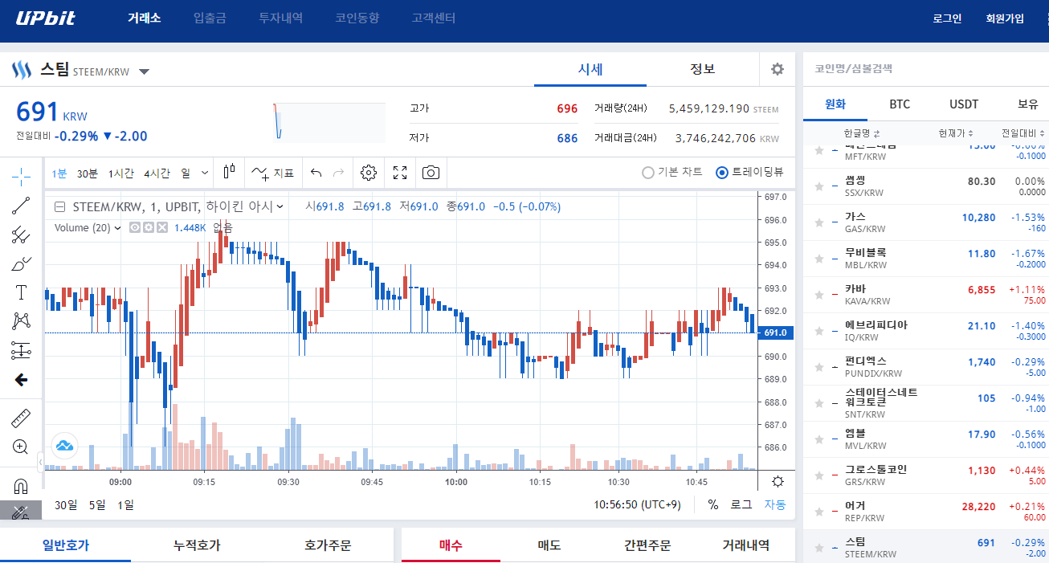
Task: Open the settings gear next to 정보 tab
Action: 777,69
